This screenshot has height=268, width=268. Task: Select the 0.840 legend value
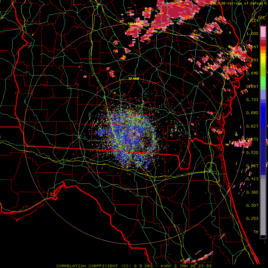point(252,73)
